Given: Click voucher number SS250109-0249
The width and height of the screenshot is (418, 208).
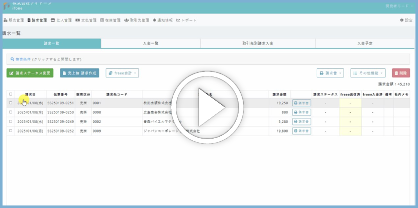Looking at the screenshot, I should click(x=60, y=121).
